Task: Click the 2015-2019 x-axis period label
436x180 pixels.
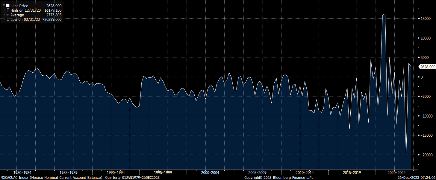Action: pyautogui.click(x=352, y=173)
